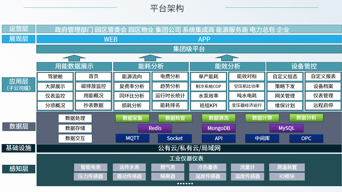Open the 能源流向 box
Image resolution: width=342 pixels, height=192 pixels.
pyautogui.click(x=132, y=77)
